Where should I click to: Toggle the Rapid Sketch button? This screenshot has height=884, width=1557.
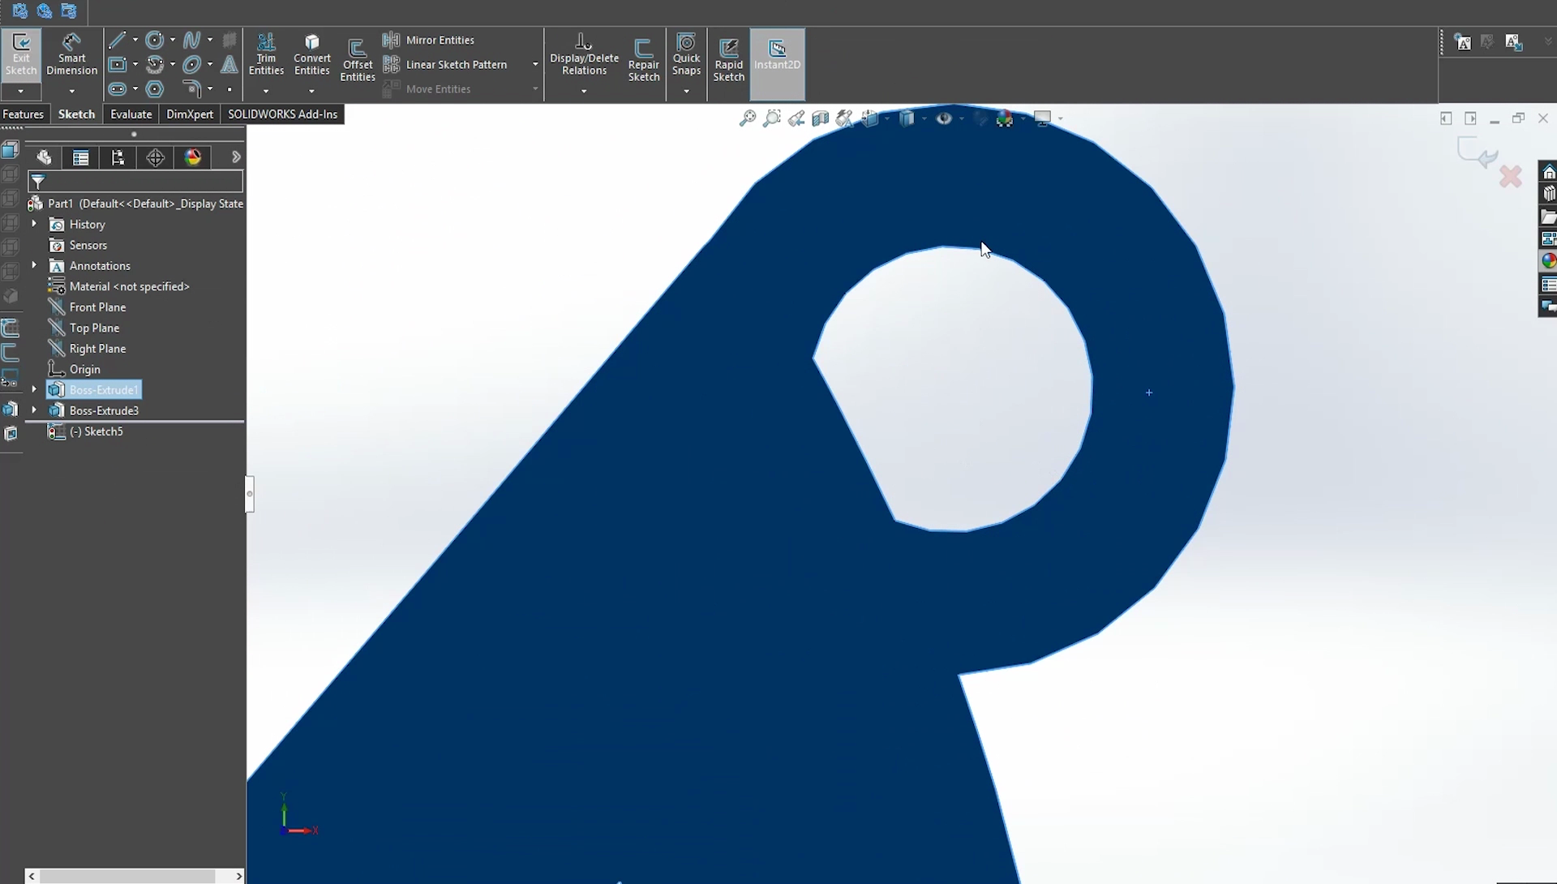pyautogui.click(x=728, y=61)
